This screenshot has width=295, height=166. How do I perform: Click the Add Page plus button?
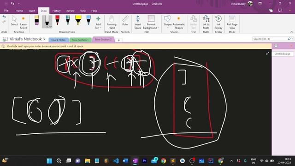click(x=276, y=46)
